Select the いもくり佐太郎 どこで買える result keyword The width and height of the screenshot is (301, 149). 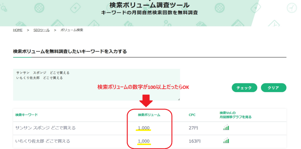tap(43, 141)
